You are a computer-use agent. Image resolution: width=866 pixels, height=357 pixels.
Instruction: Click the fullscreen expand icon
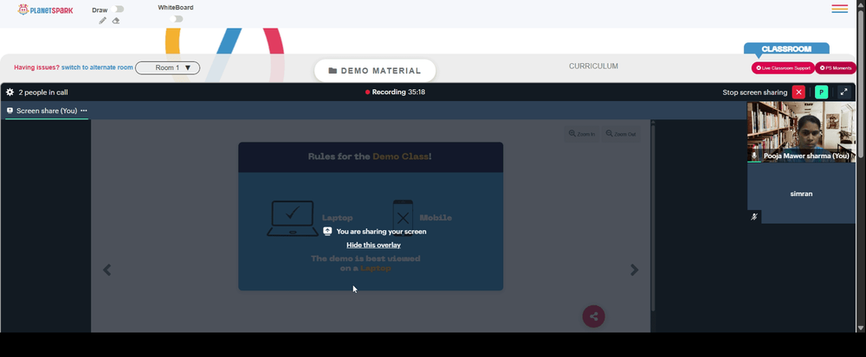(843, 92)
